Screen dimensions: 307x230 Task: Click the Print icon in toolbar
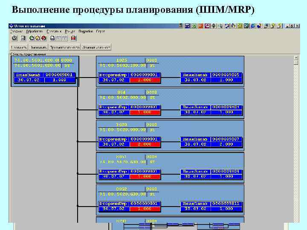pos(52,38)
